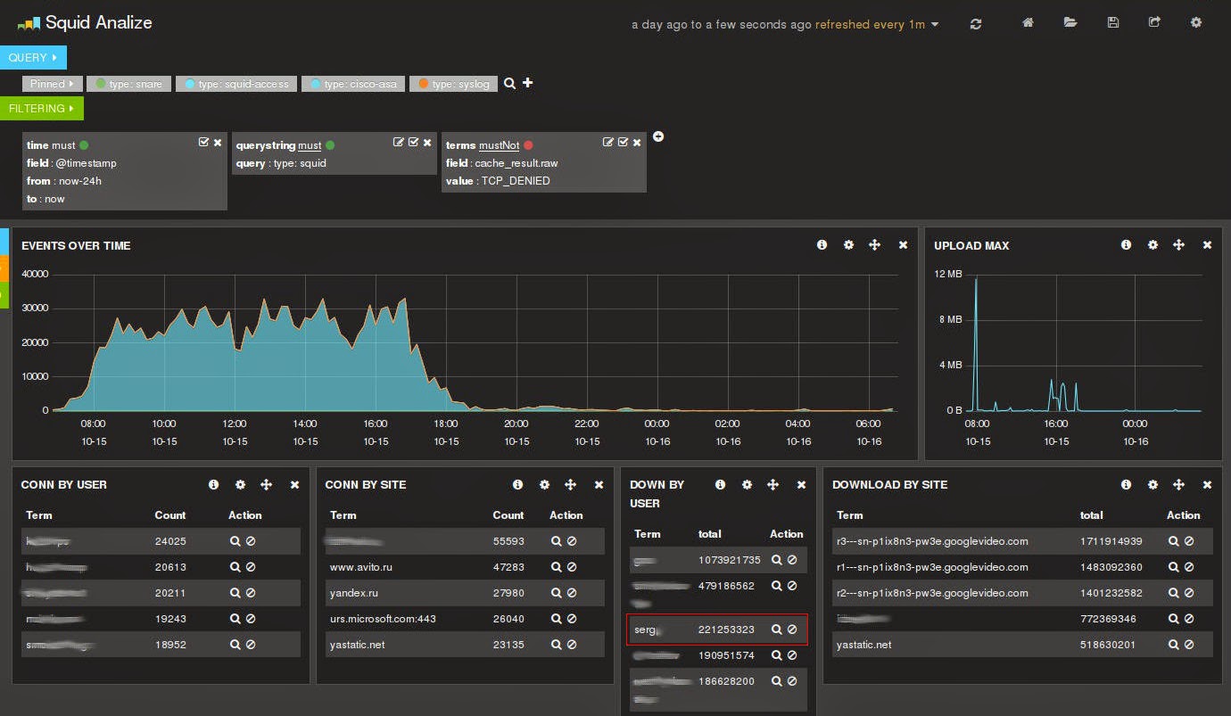The height and width of the screenshot is (716, 1231).
Task: Exclude r1 googlevideo.com site
Action: pos(1189,566)
